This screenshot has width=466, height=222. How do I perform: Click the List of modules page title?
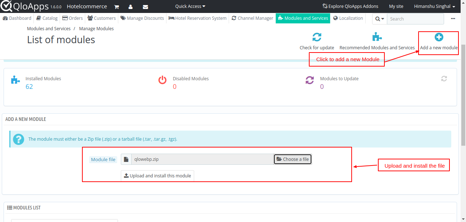pos(61,40)
